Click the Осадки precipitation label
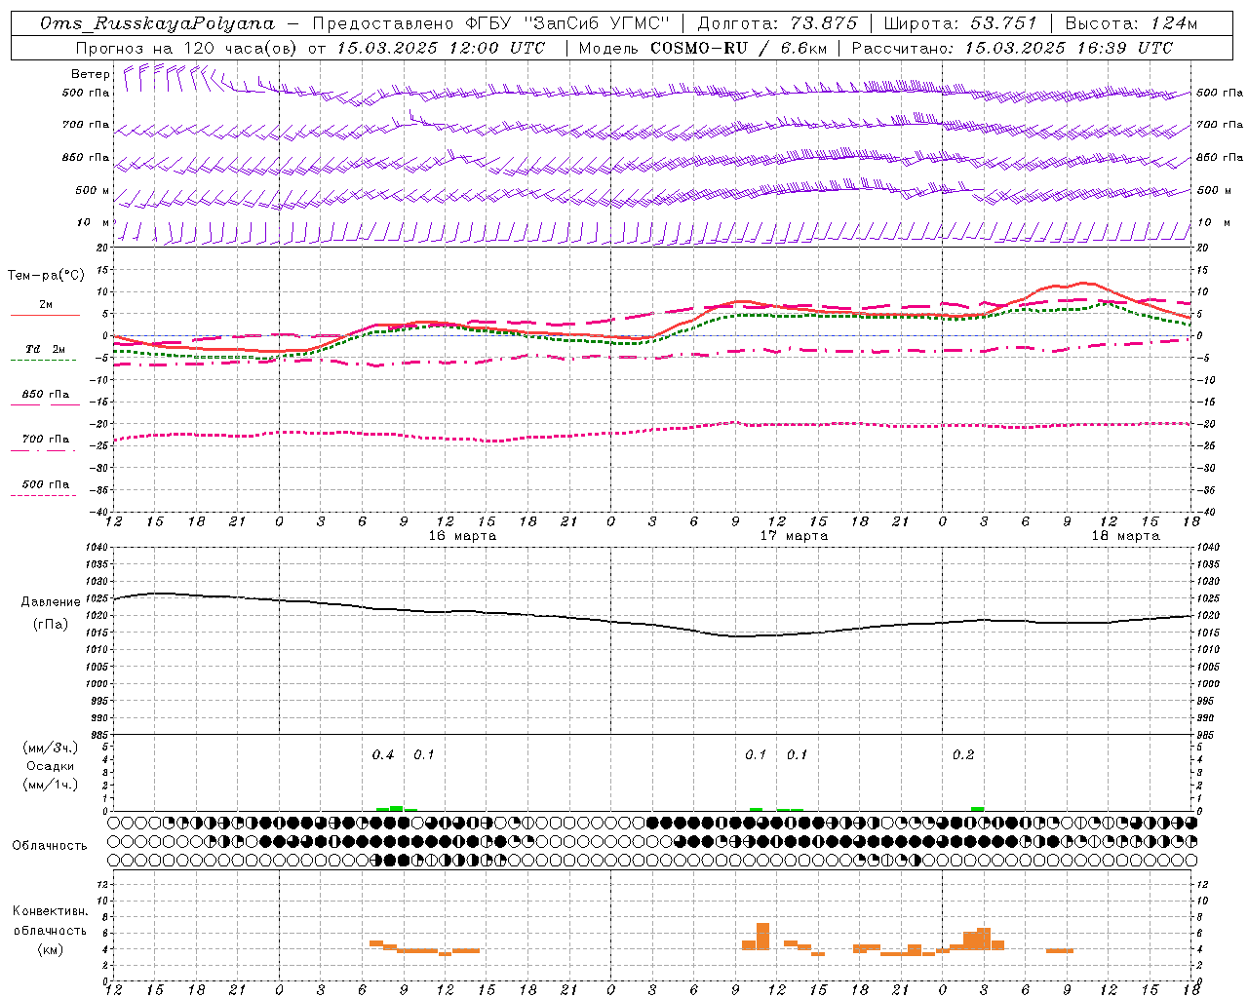Image resolution: width=1248 pixels, height=998 pixels. [x=50, y=766]
